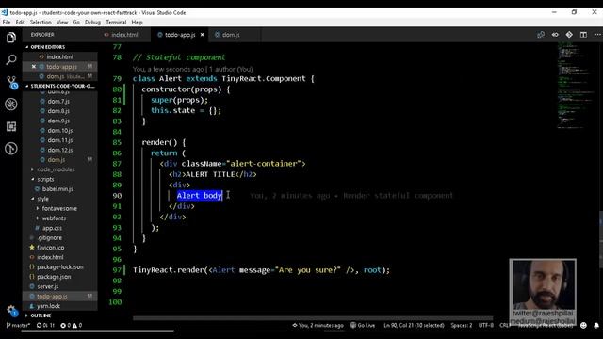Click the UTF-8 encoding indicator
The width and height of the screenshot is (603, 339).
coord(486,325)
